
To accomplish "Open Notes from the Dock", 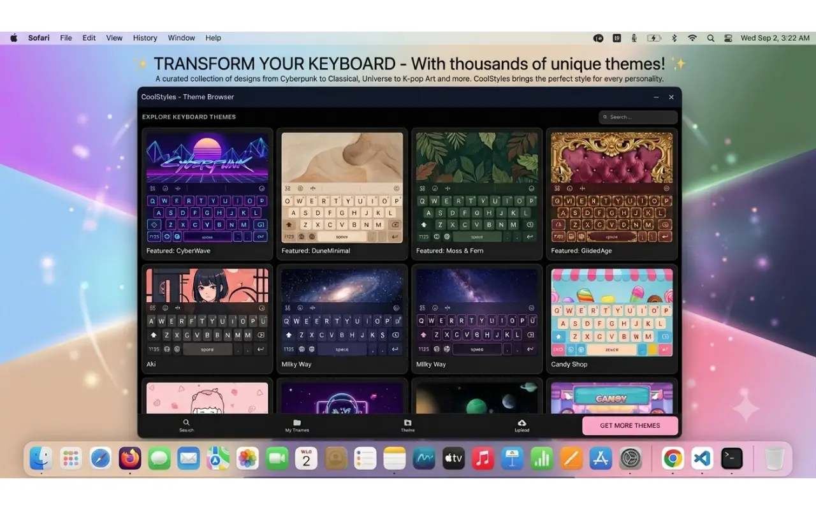I will pyautogui.click(x=395, y=458).
